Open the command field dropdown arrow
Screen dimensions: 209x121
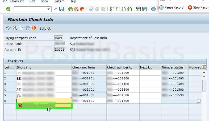[49, 9]
